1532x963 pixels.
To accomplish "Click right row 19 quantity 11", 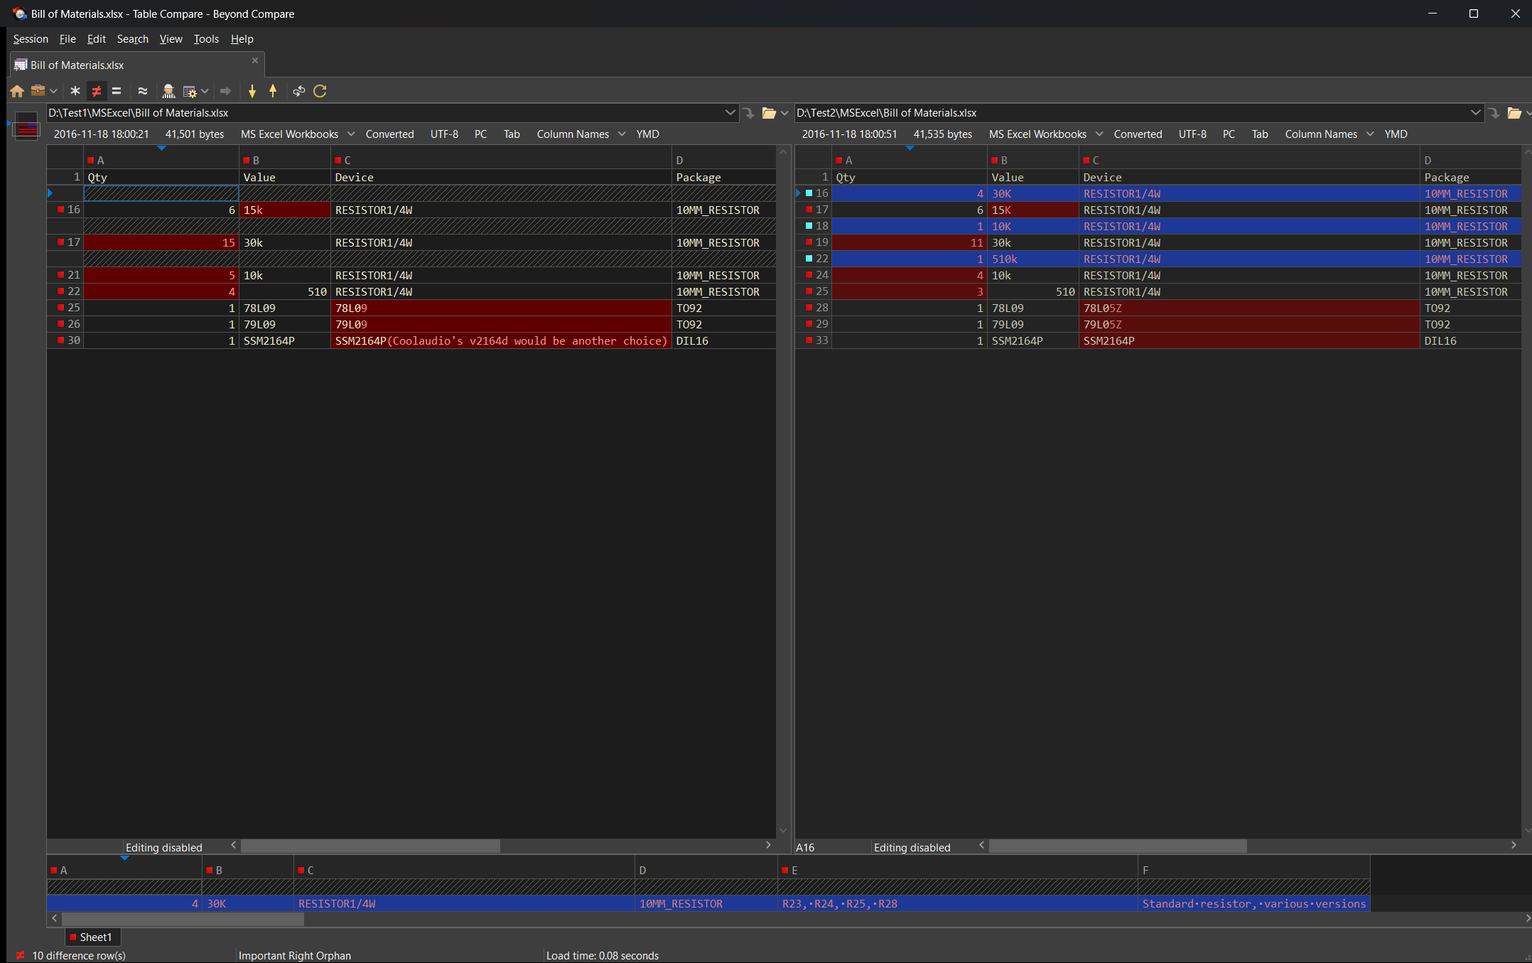I will click(x=910, y=243).
